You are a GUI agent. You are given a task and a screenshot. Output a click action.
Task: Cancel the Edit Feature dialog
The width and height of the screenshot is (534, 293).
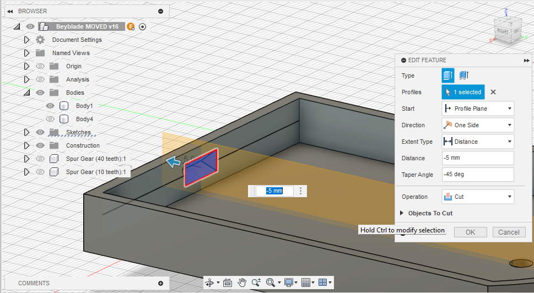[509, 232]
